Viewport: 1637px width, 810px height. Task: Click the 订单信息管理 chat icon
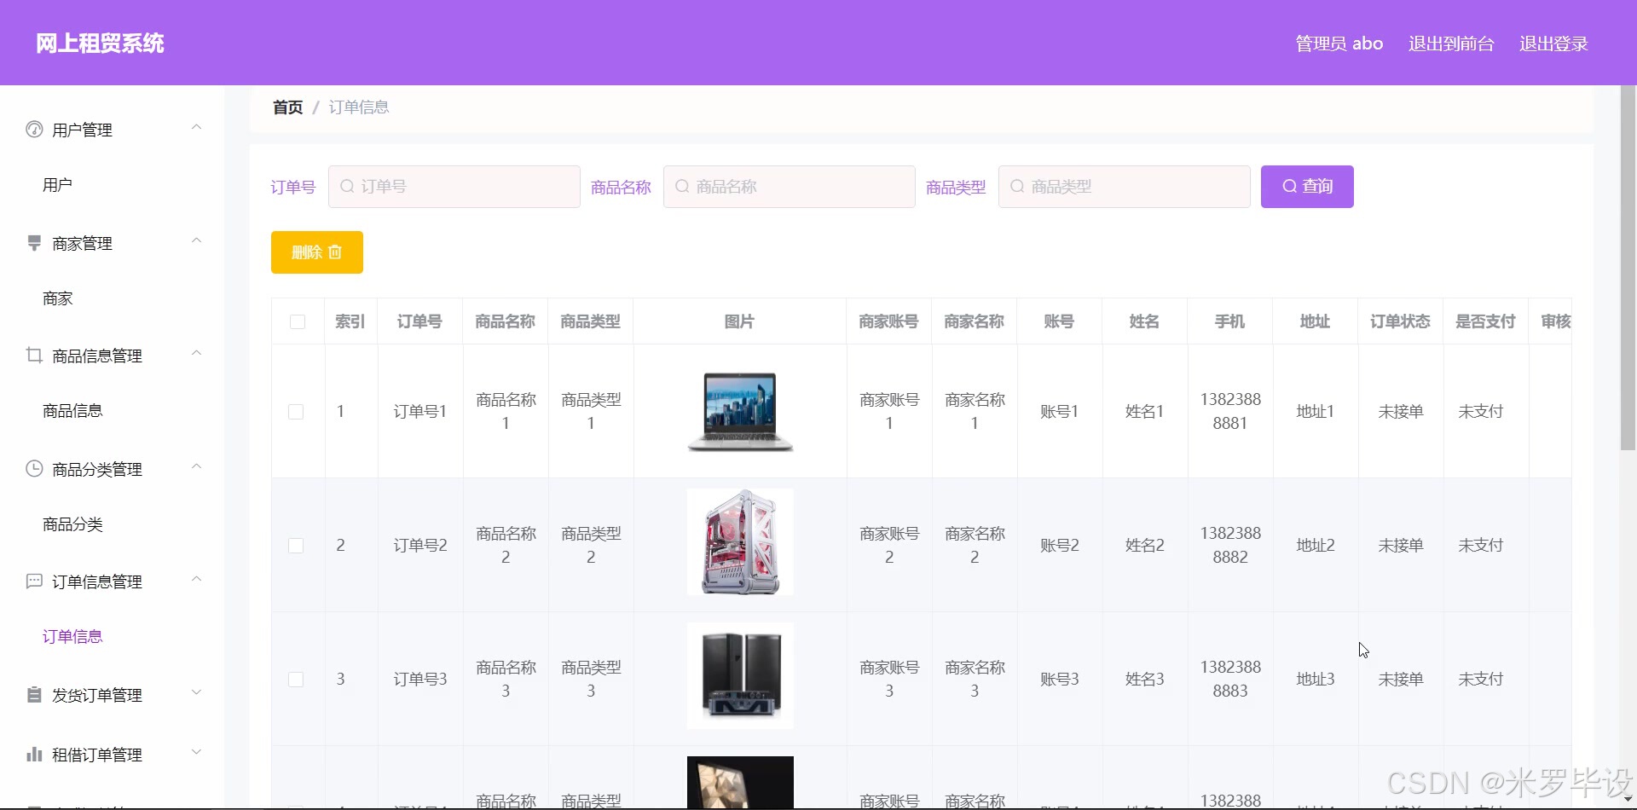34,581
